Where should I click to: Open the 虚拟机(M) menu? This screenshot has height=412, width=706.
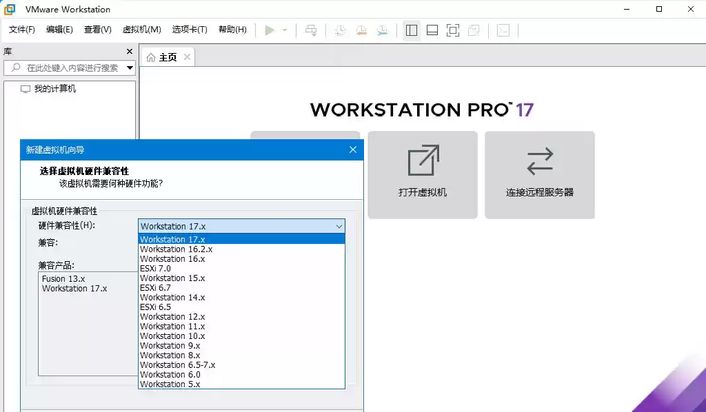click(141, 30)
